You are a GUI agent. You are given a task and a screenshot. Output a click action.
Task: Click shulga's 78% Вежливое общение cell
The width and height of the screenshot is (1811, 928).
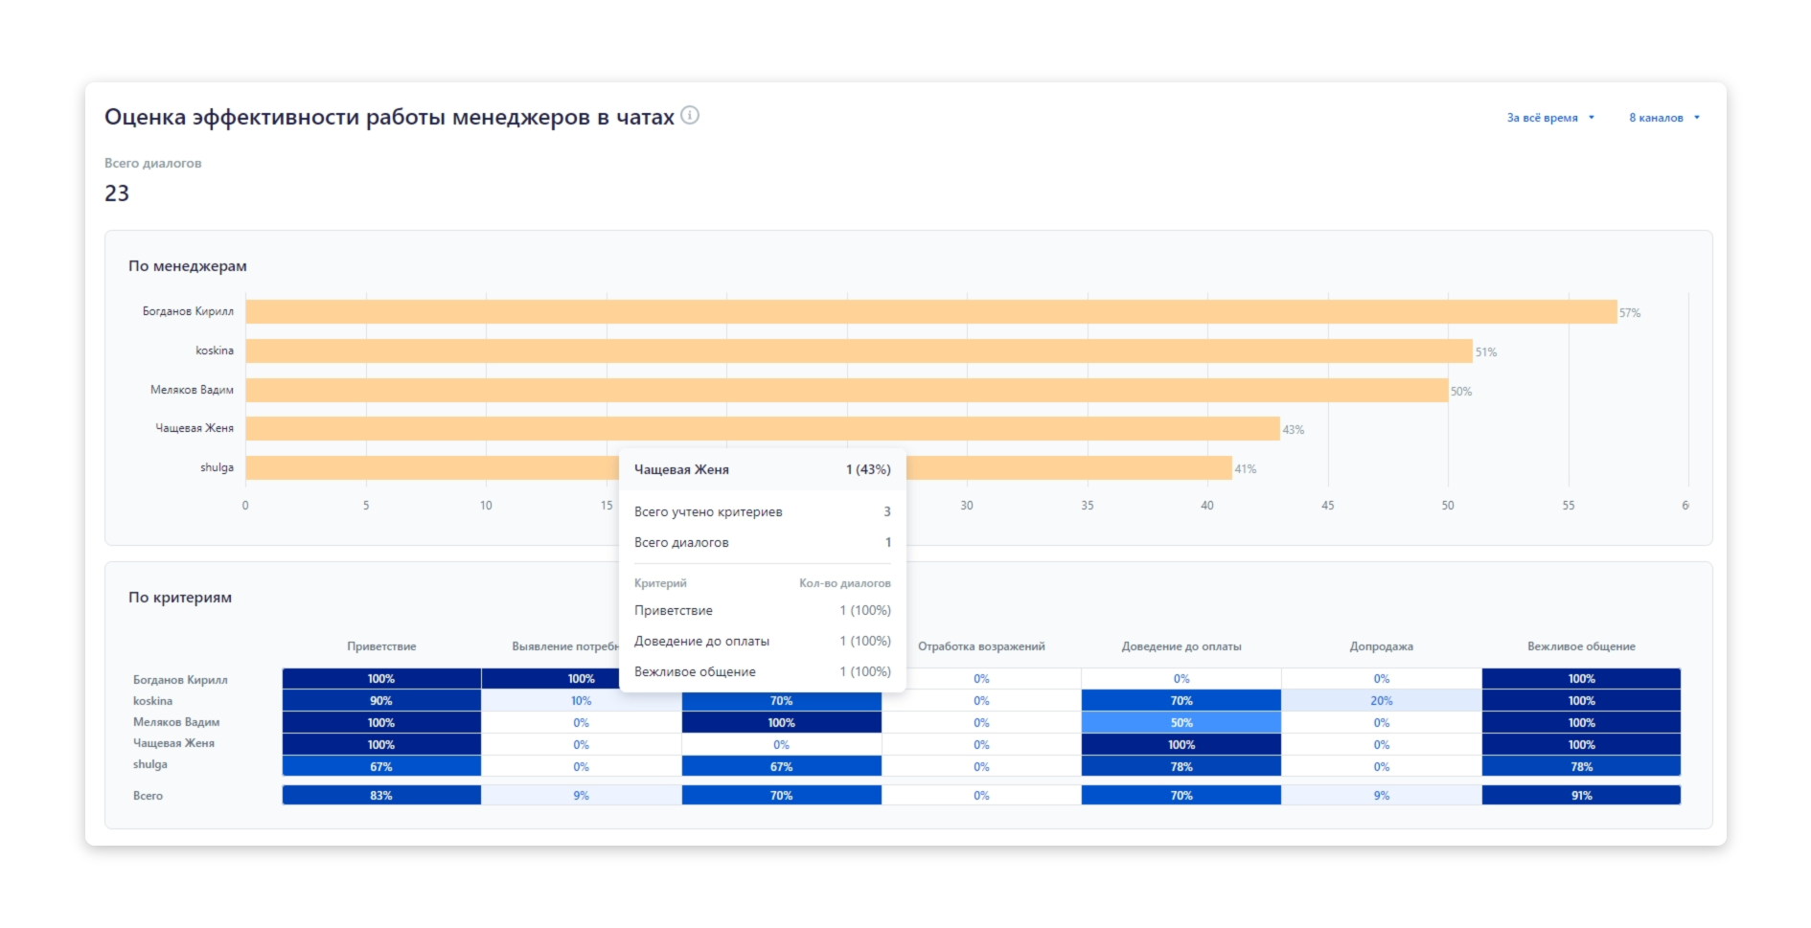1581,767
